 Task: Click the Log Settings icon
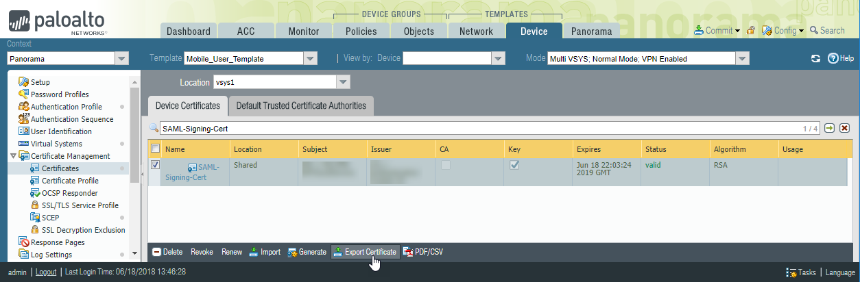coord(24,255)
